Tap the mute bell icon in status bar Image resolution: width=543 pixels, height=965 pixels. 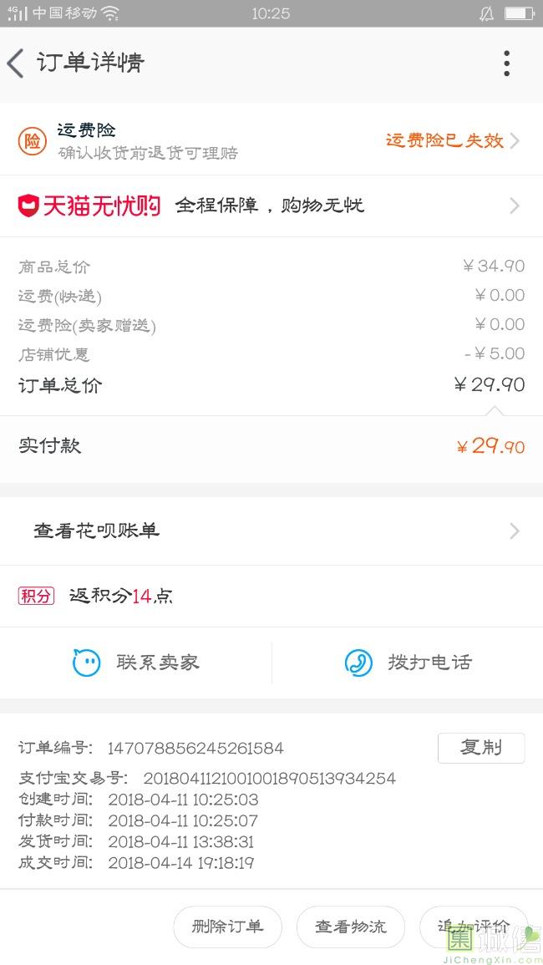[x=486, y=13]
